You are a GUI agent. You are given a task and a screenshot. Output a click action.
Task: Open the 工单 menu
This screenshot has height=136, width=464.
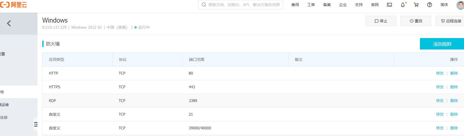[311, 5]
